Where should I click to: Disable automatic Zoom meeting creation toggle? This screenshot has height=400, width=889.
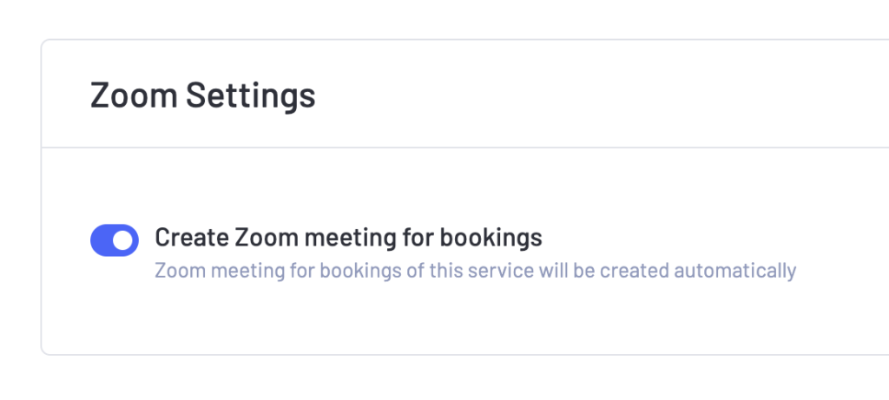115,239
